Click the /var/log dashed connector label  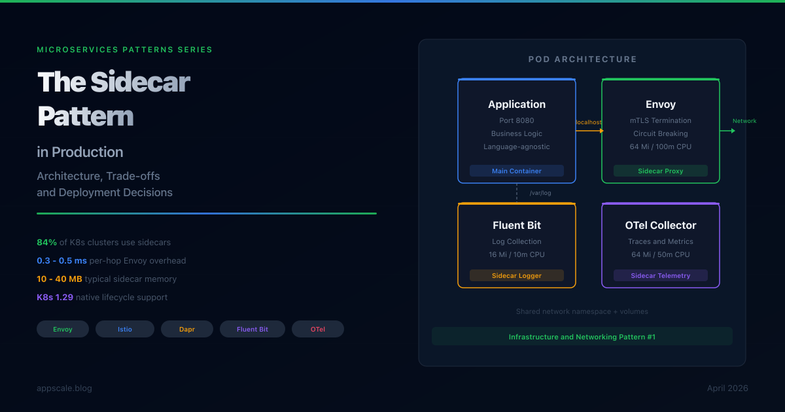click(540, 193)
